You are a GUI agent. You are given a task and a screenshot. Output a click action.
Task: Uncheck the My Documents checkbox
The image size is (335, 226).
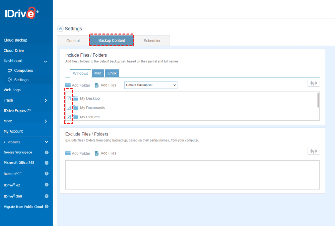pyautogui.click(x=69, y=108)
